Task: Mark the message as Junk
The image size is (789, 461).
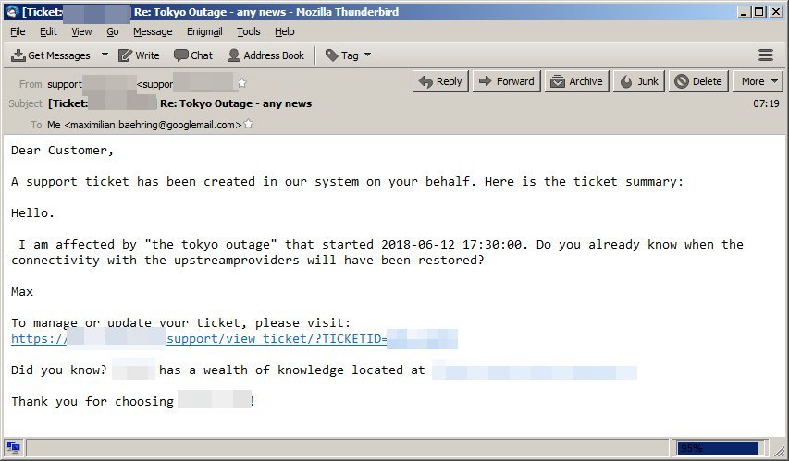Action: pos(638,81)
